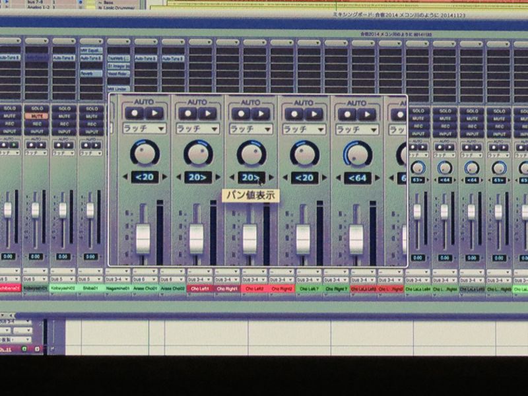Select the Arase Cho01 track name
Screen dimensions: 528x396
point(145,288)
